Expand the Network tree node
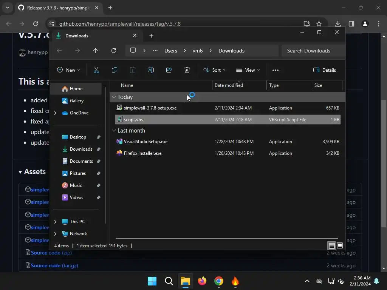The image size is (387, 290). pyautogui.click(x=55, y=234)
